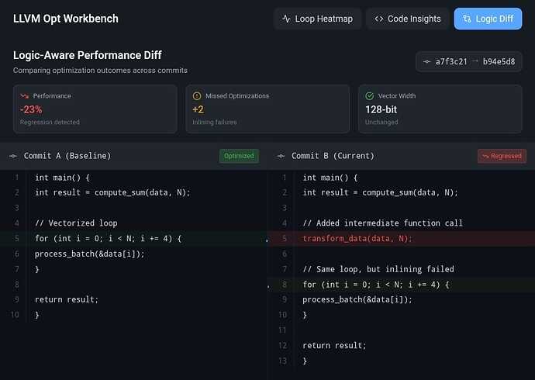Click the highlighted transform_data line in Commit B
Viewport: 535px width, 380px height.
coord(357,239)
